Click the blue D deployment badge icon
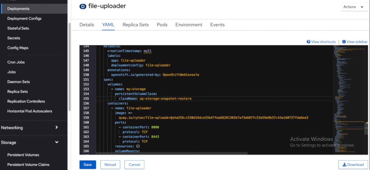Viewport: 370px width, 170px height. 83,7
